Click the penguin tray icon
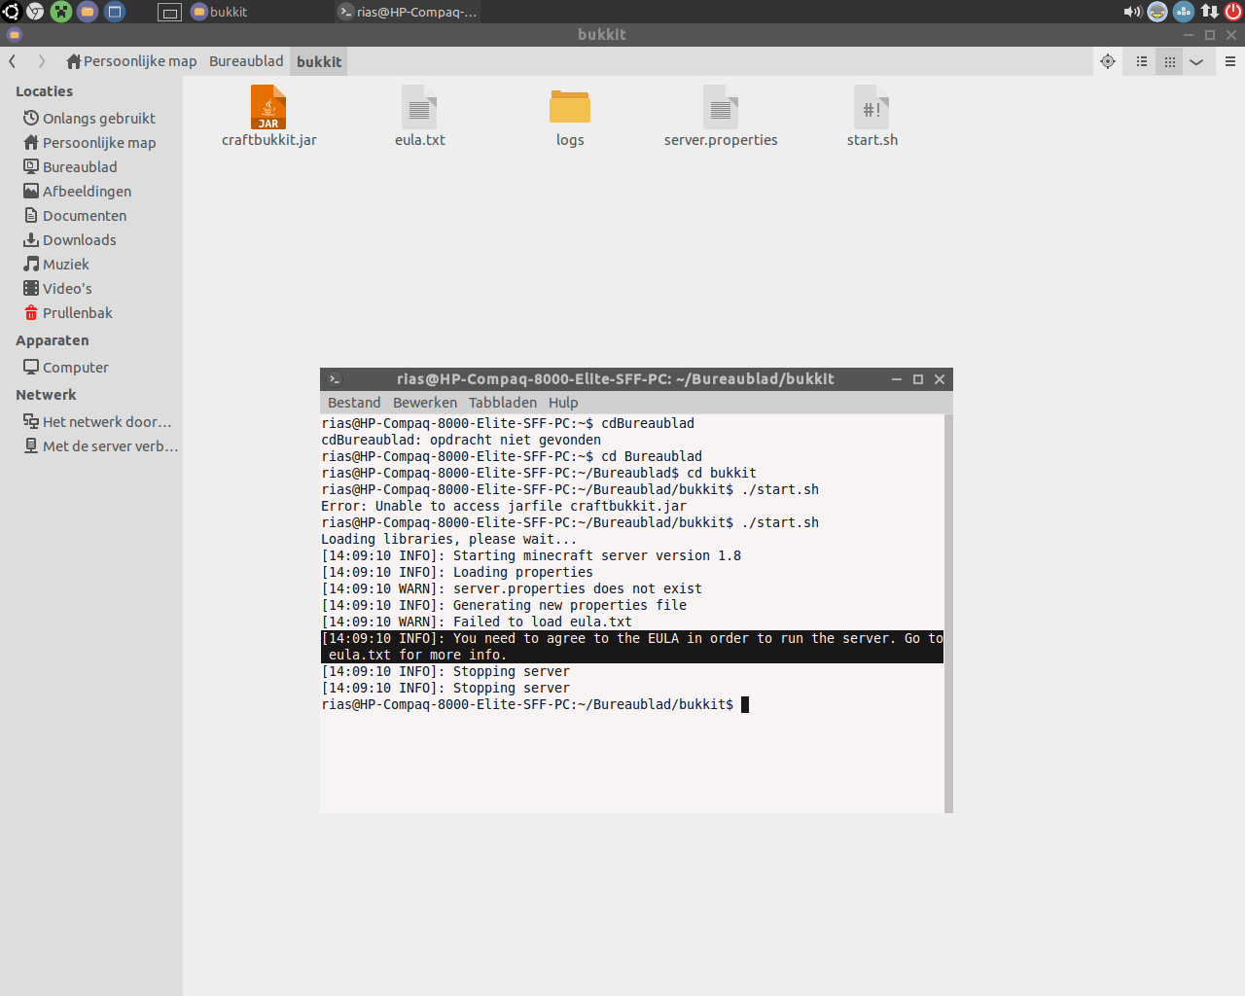The height and width of the screenshot is (996, 1245). point(1157,12)
